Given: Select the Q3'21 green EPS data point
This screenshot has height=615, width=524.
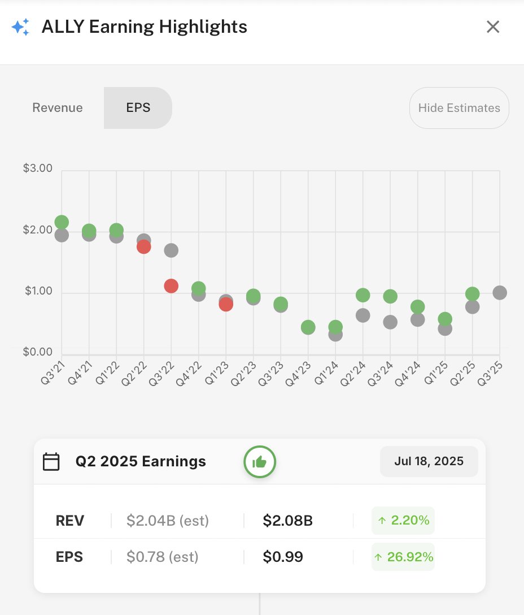Looking at the screenshot, I should 62,222.
